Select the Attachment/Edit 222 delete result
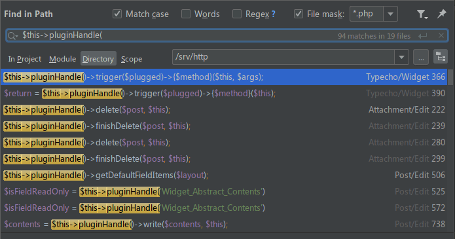The width and height of the screenshot is (455, 239). (x=224, y=110)
